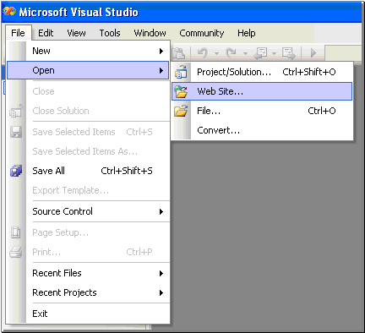
Task: Click the Undo arrow in toolbar
Action: pos(202,52)
